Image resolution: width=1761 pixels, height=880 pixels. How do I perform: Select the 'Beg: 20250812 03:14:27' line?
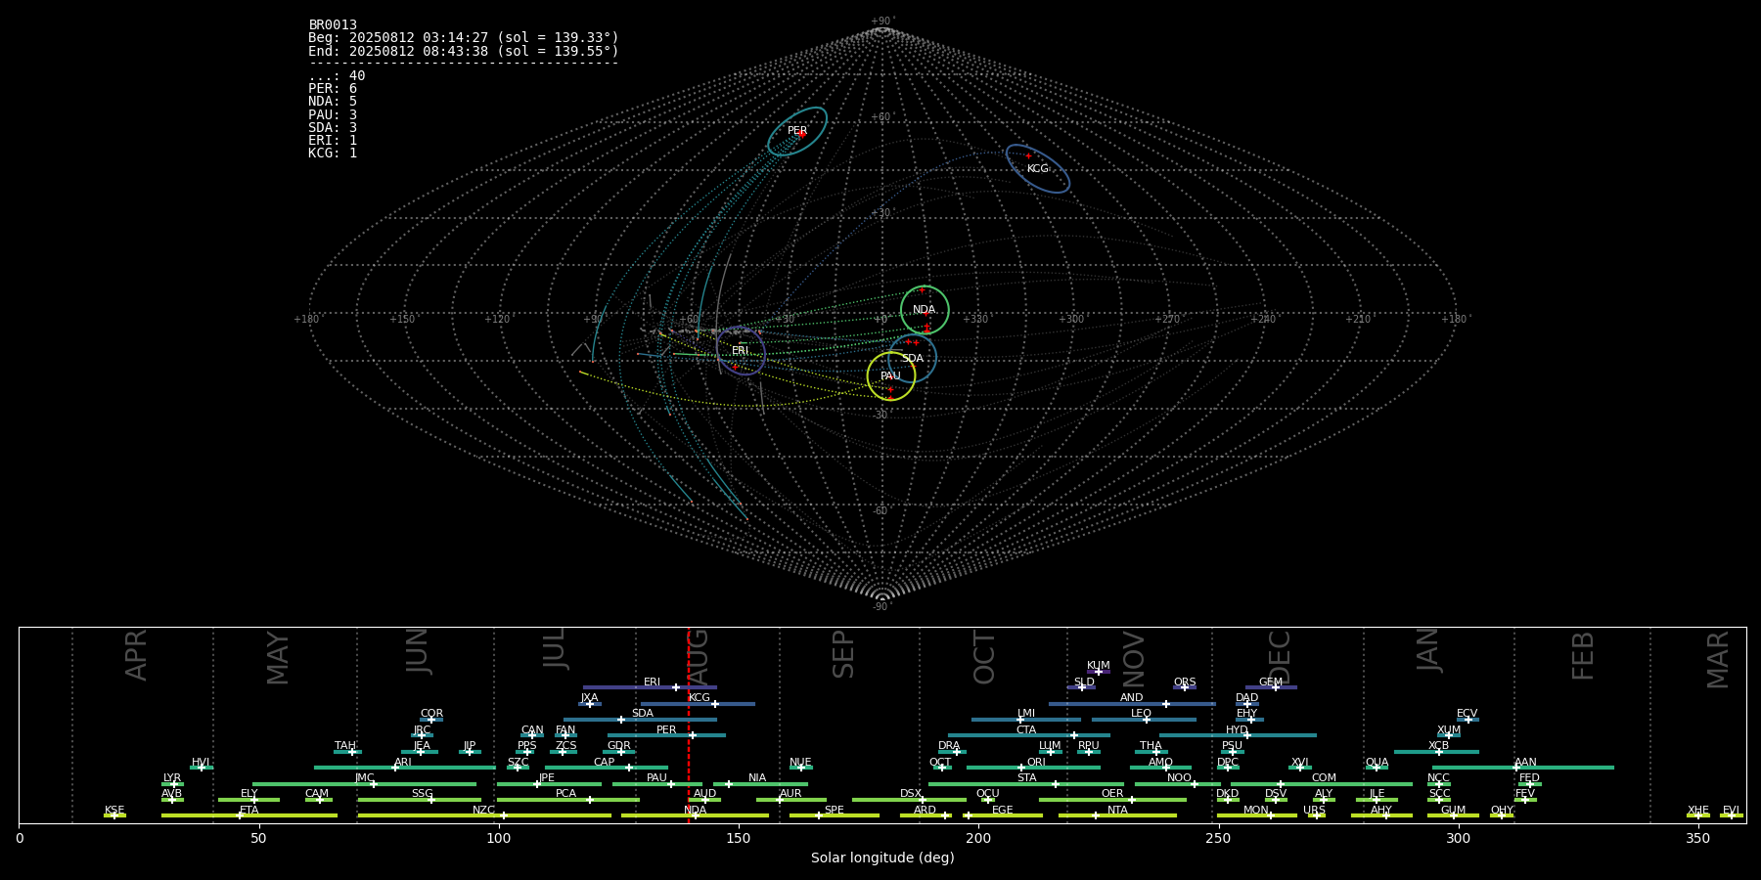coord(464,38)
